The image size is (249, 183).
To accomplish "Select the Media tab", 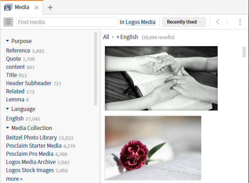I will 21,7.
